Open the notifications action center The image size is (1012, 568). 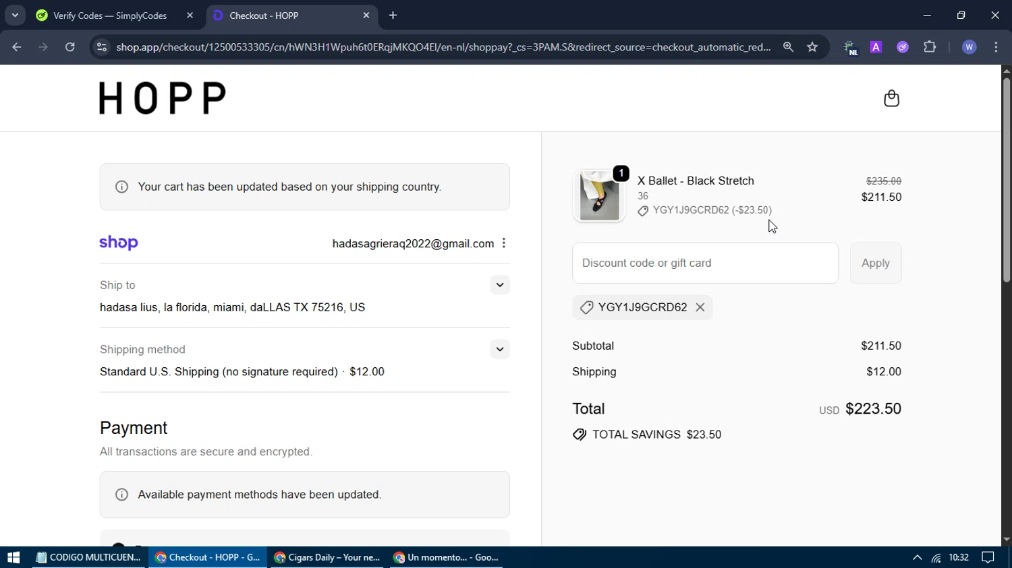(x=988, y=557)
